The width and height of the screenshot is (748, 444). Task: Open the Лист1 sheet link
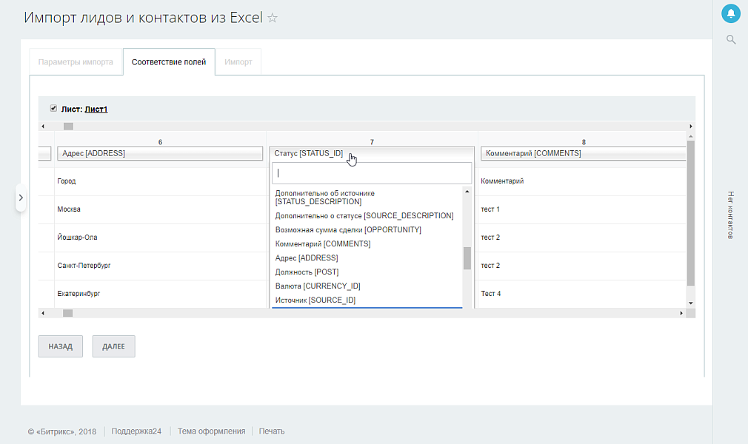[97, 108]
